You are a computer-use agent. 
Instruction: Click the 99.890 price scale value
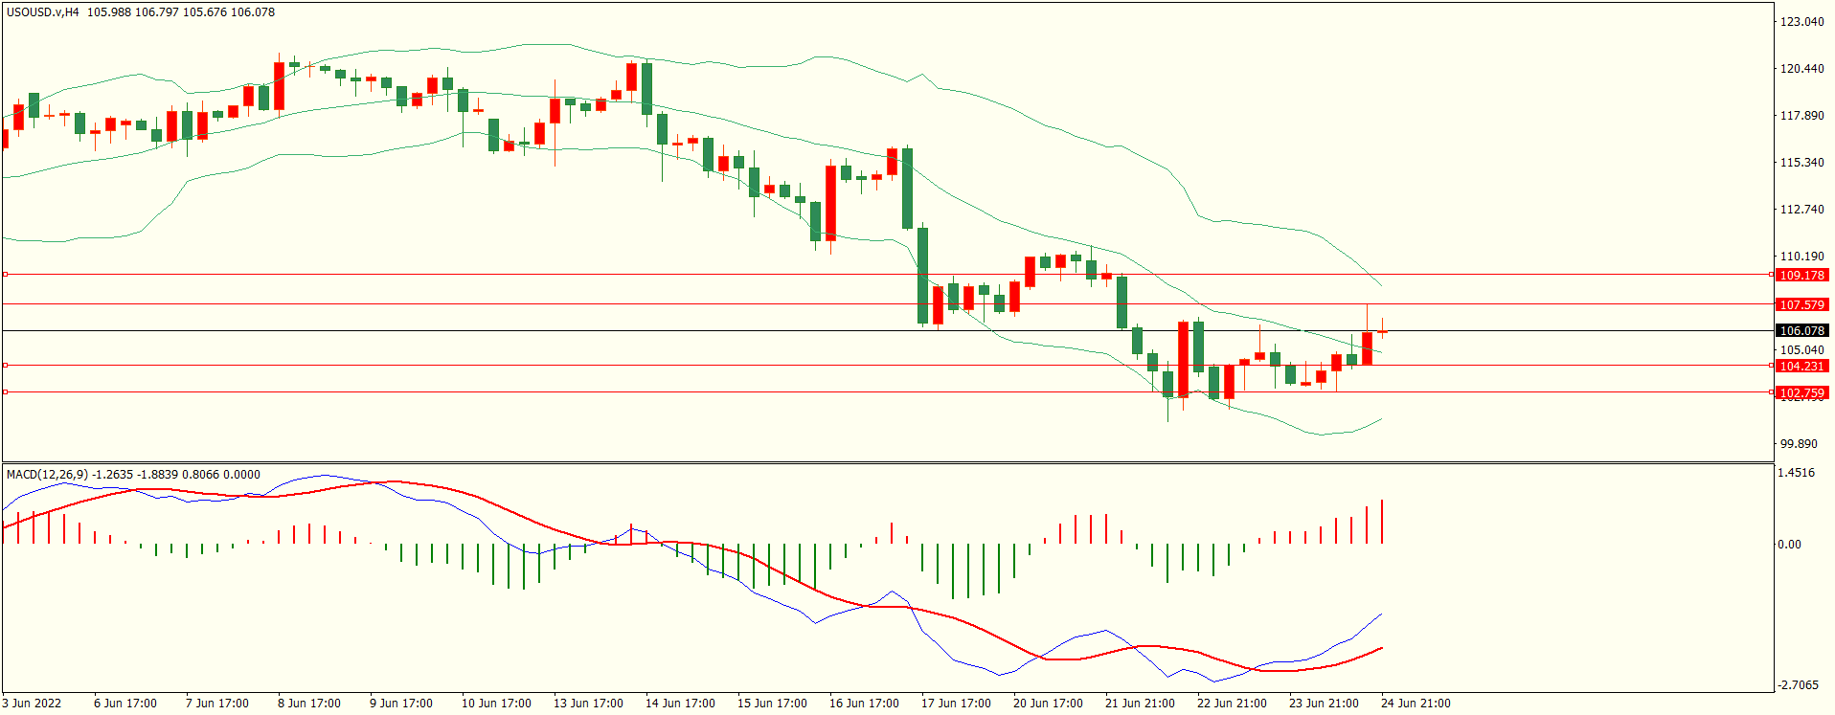click(x=1798, y=444)
